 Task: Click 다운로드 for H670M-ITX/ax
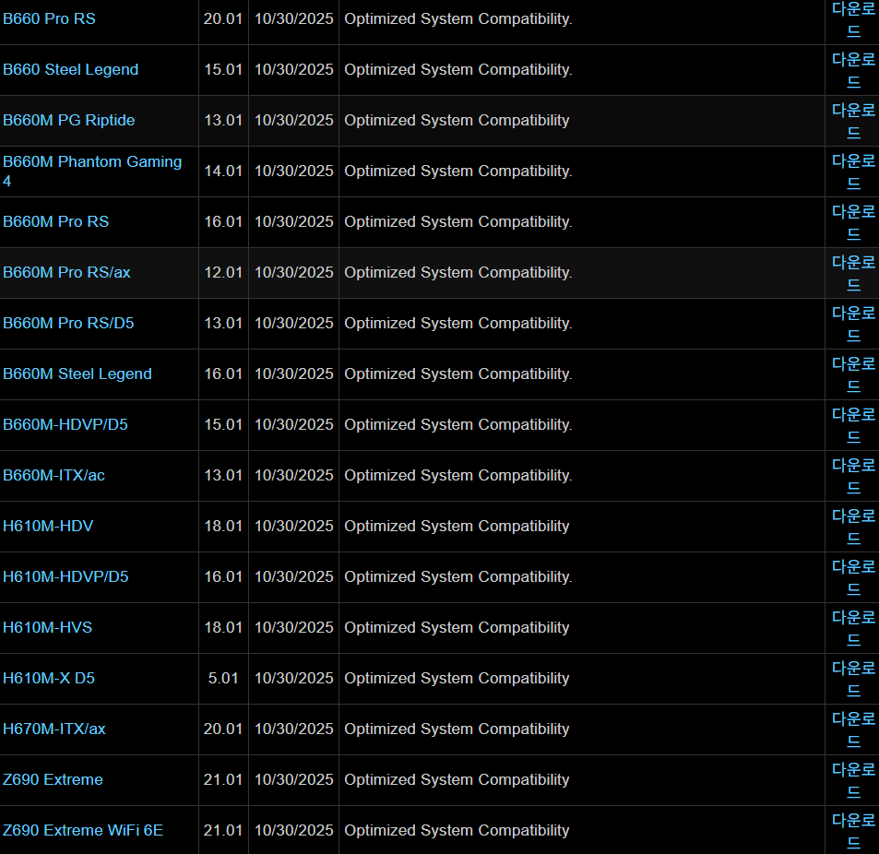click(x=853, y=729)
